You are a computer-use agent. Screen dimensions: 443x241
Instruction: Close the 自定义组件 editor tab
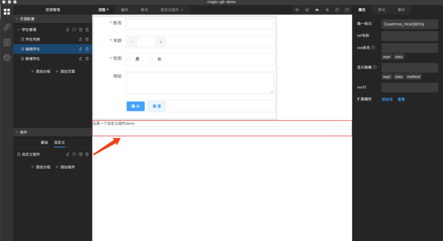coord(182,10)
